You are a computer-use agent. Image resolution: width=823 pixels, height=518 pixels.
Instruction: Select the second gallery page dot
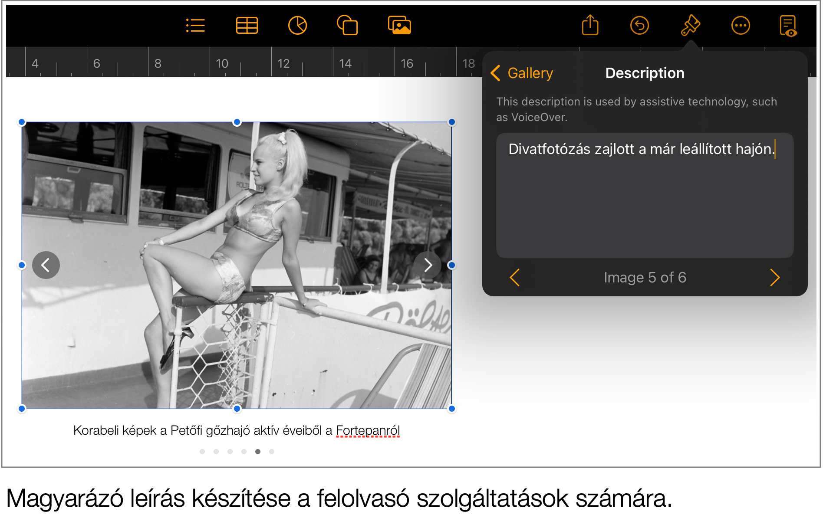click(216, 452)
